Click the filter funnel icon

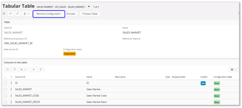coord(15,70)
